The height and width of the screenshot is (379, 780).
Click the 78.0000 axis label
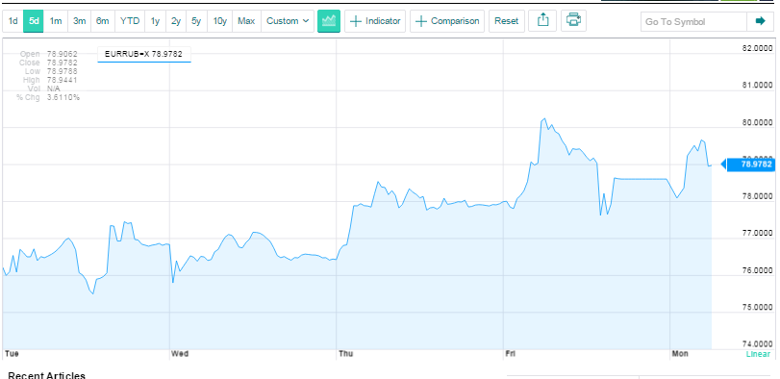757,196
